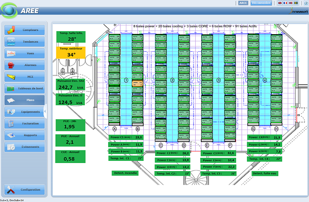This screenshot has height=202, width=309.
Task: Click the Power B (kVA) 11,5 label
Action: point(126,151)
